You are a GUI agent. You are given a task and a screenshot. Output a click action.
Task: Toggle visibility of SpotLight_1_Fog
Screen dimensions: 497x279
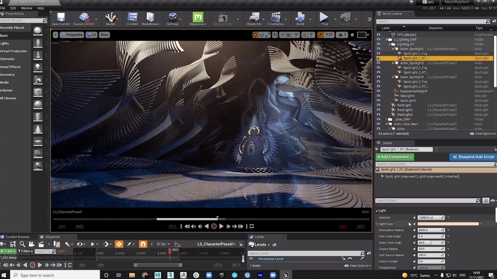coord(378,53)
